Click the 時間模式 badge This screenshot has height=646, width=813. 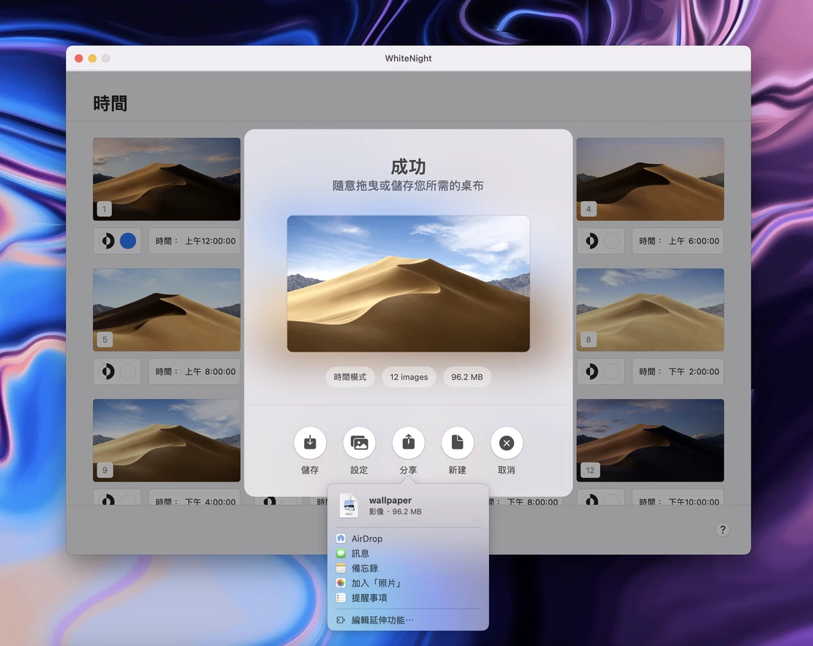click(350, 376)
